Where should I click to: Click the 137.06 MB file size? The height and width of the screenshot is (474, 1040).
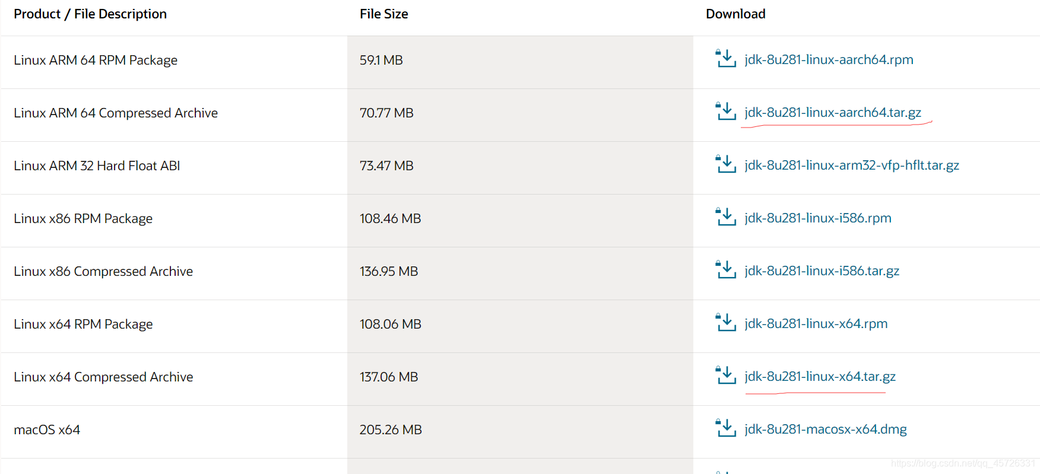389,377
